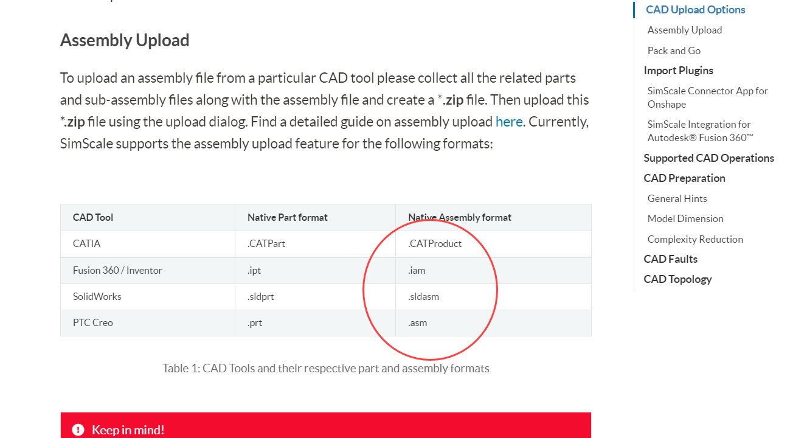Click the Native Assembly format column header
The height and width of the screenshot is (438, 793).
tap(459, 217)
